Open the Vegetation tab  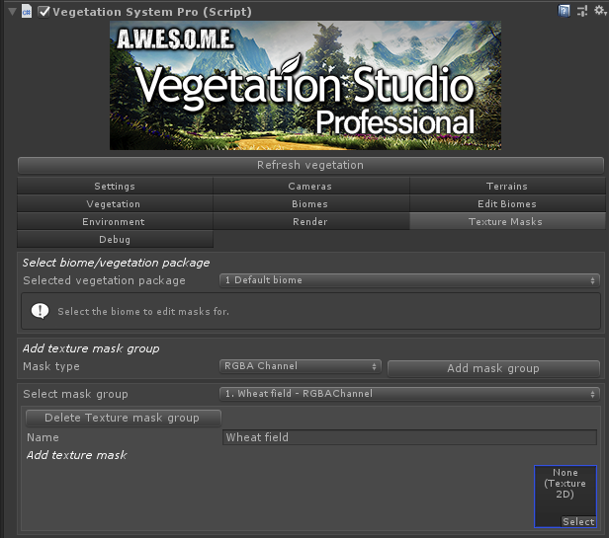(115, 204)
